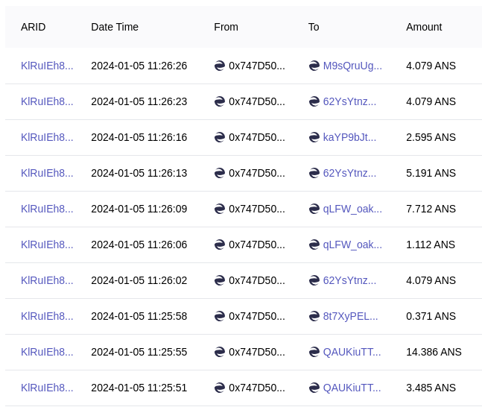This screenshot has width=482, height=407.
Task: Open ARID link in 11:26:16 row
Action: (x=47, y=137)
